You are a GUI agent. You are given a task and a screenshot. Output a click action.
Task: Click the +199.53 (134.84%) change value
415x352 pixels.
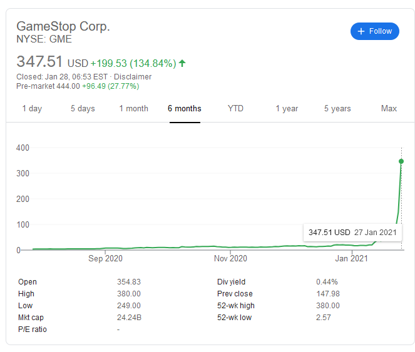click(133, 64)
